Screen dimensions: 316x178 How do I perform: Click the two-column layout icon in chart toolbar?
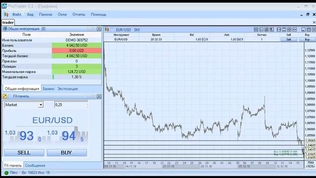(x=256, y=30)
